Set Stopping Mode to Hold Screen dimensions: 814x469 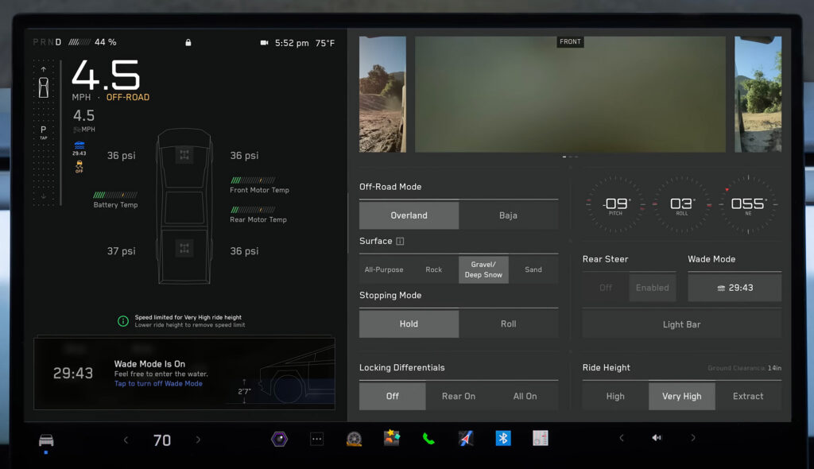pos(409,324)
